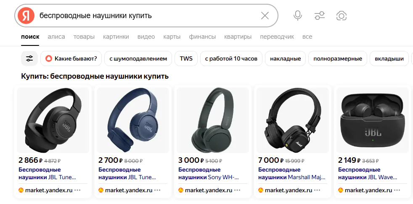Open the все tab for more services

tap(307, 37)
